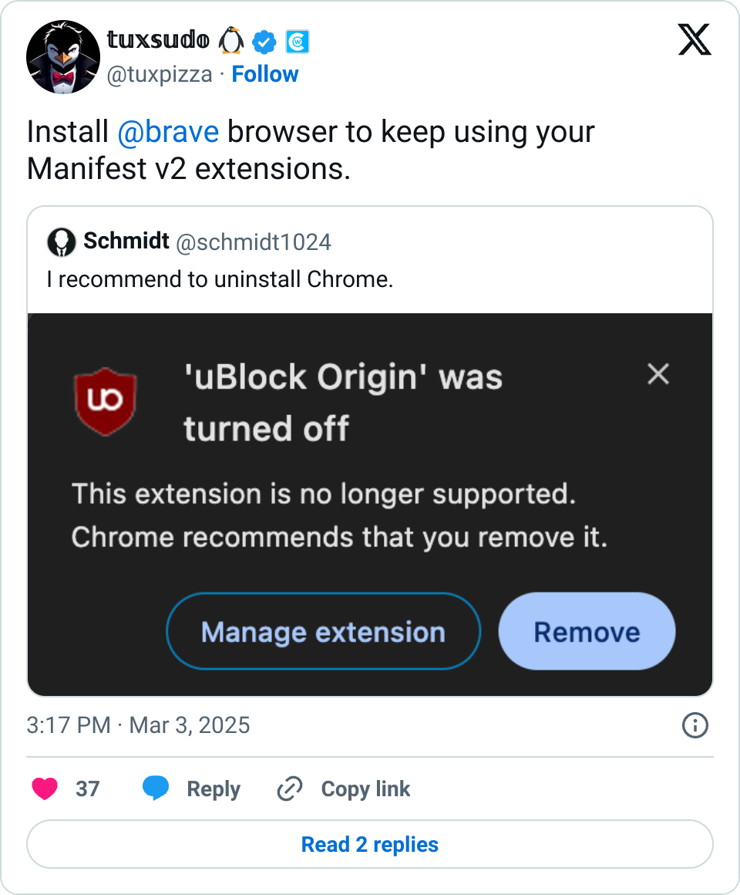Click the like count showing 37
The image size is (740, 895).
88,789
